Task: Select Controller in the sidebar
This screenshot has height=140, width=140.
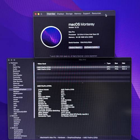Action: [x=17, y=77]
